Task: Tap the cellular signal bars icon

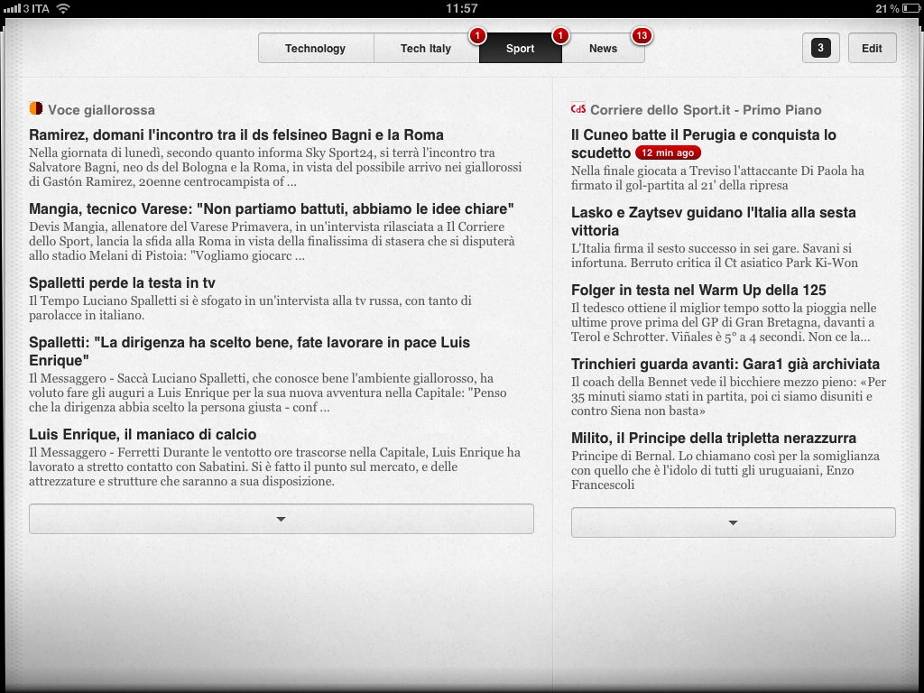Action: pos(12,9)
